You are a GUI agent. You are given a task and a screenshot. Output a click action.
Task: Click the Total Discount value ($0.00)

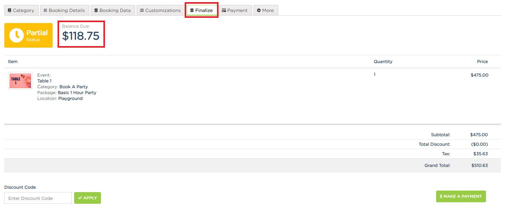480,144
